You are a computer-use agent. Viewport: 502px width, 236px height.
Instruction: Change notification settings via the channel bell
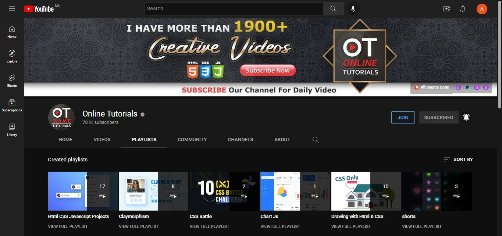coord(466,117)
